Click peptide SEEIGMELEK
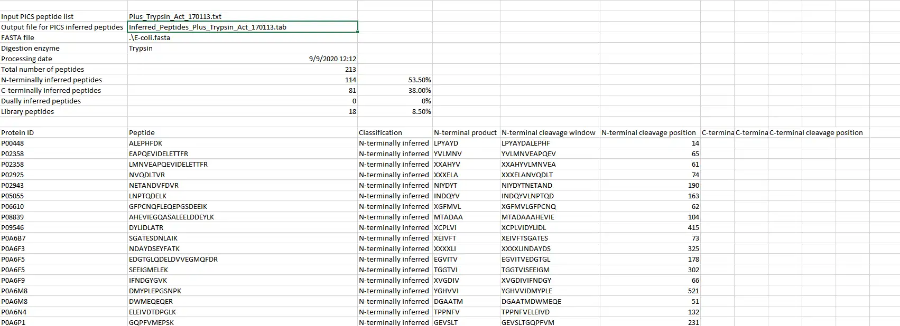 pyautogui.click(x=243, y=270)
